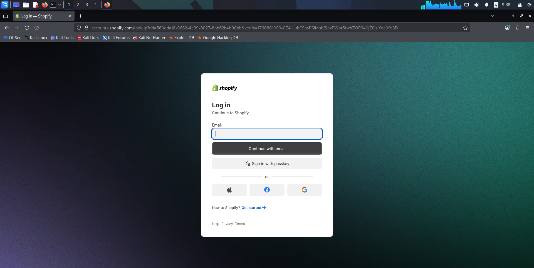Open a new tab with plus button
Screen dimensions: 534x268
pos(81,16)
